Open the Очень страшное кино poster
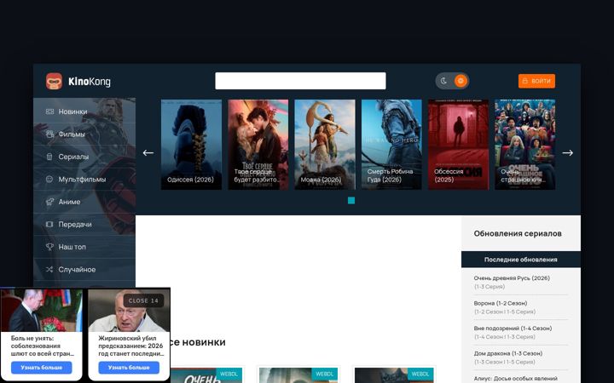614x383 pixels. click(524, 145)
